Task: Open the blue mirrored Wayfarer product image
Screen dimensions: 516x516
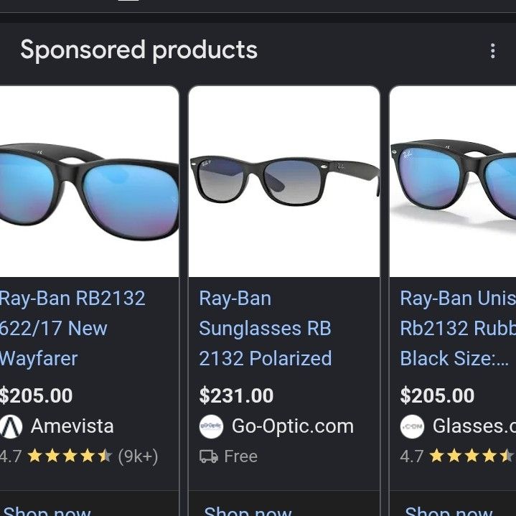Action: click(x=89, y=182)
